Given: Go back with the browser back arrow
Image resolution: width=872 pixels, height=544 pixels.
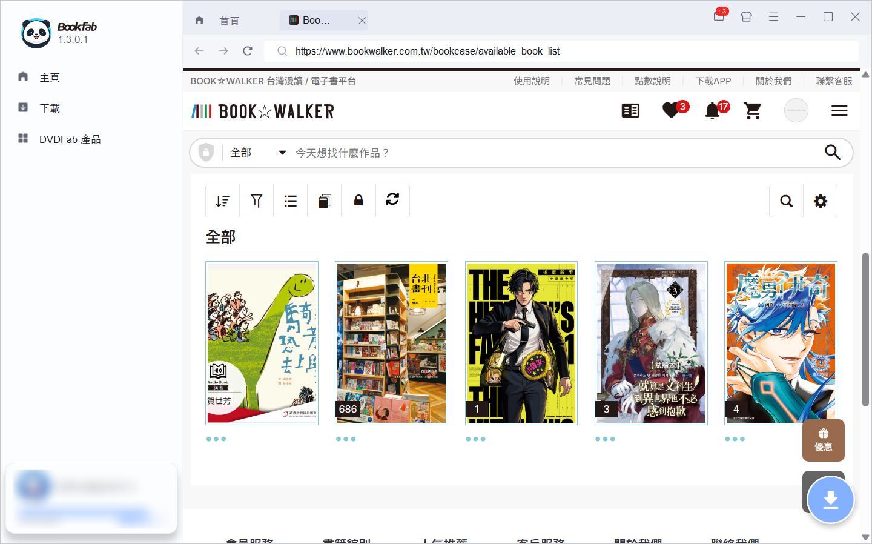Looking at the screenshot, I should click(199, 51).
